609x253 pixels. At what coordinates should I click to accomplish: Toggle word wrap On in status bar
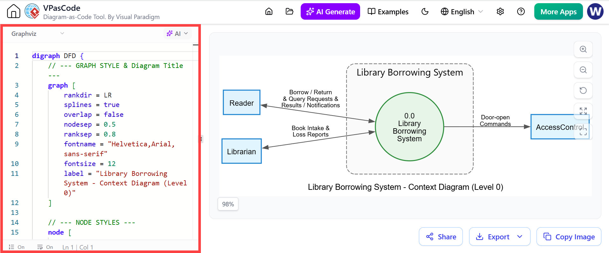point(45,247)
